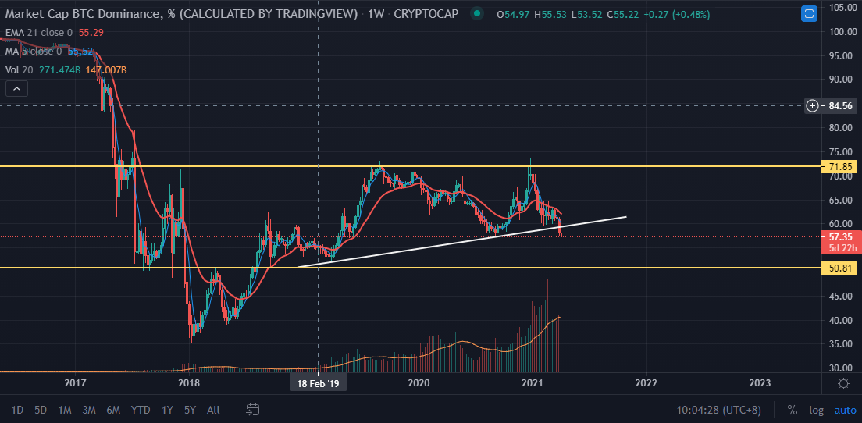
Task: Click the 1W interval label in title
Action: pyautogui.click(x=376, y=14)
